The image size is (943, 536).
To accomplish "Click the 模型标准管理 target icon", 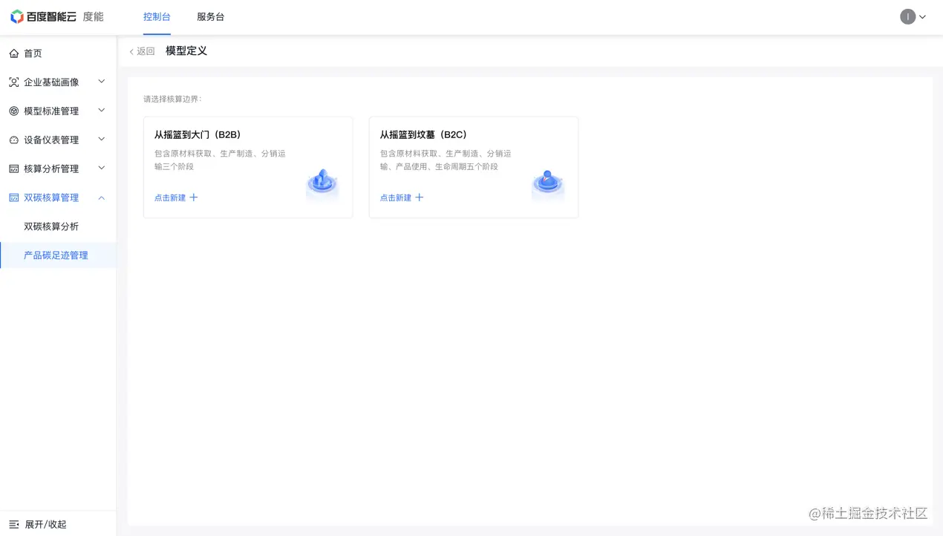I will tap(13, 110).
